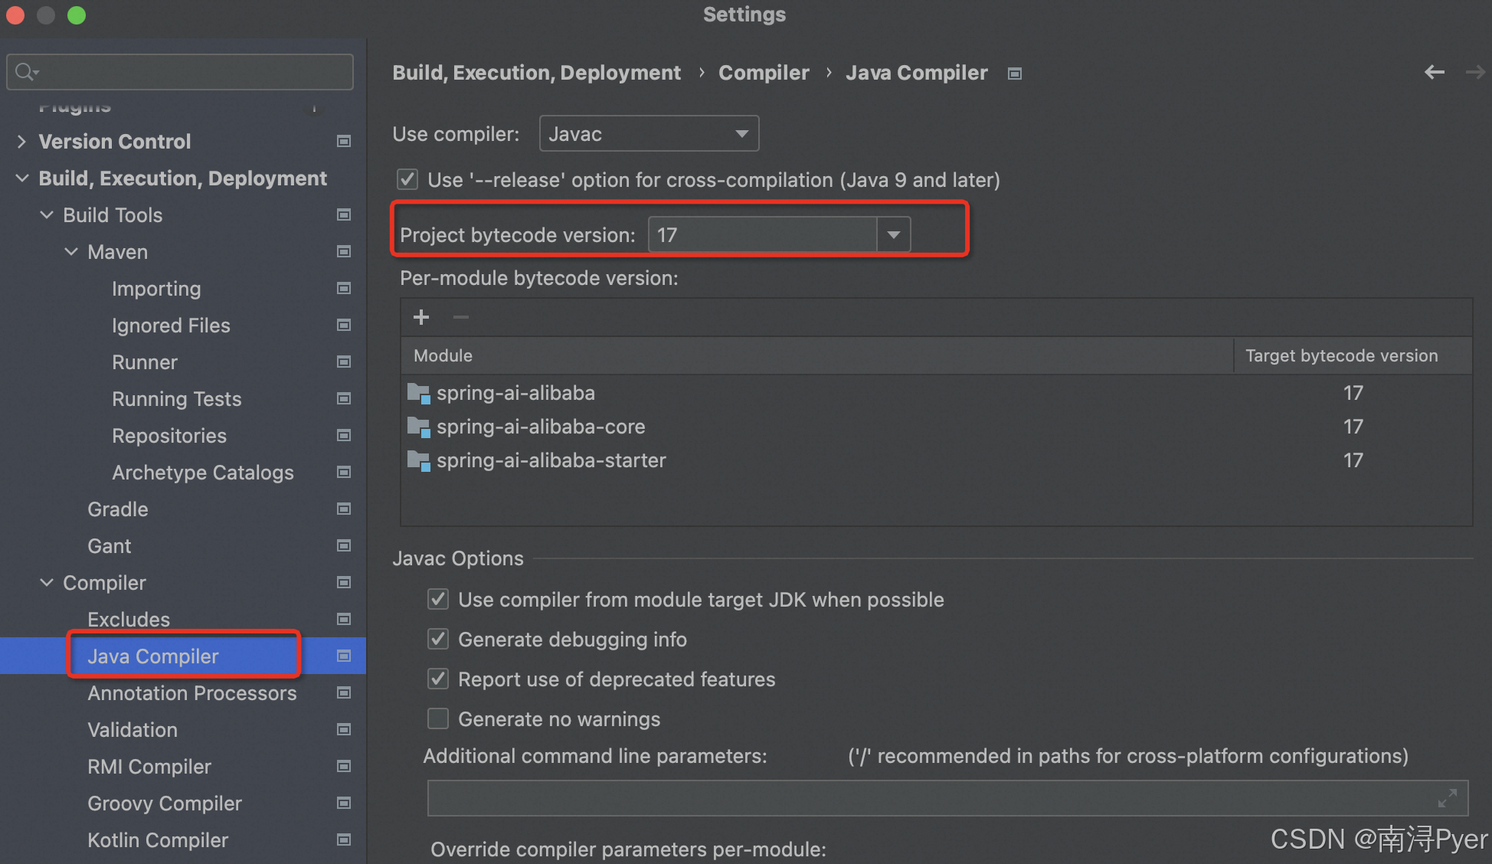Screen dimensions: 1492x864
Task: Click the project-level icon in the Runner row
Action: point(344,362)
